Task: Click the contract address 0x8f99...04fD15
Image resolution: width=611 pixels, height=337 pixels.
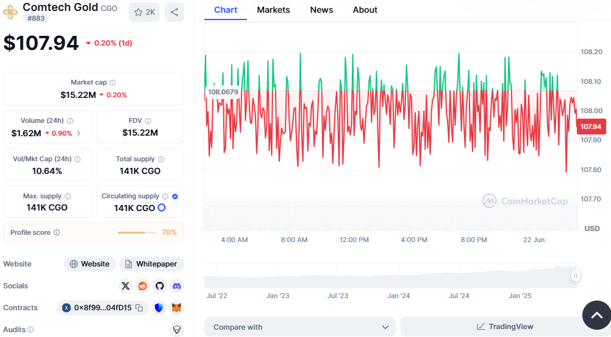Action: 102,308
